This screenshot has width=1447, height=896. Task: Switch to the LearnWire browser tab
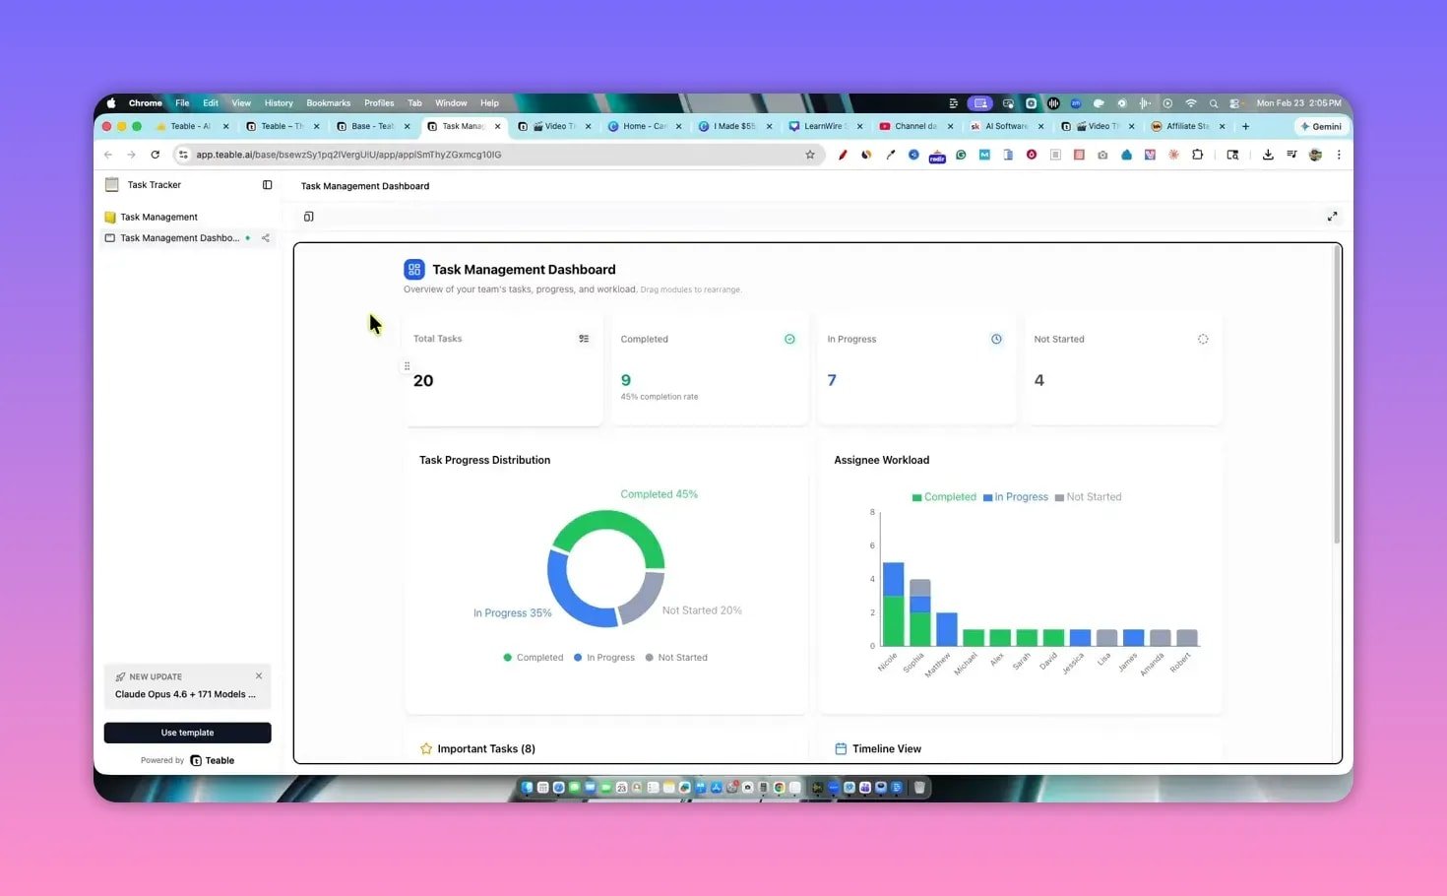coord(823,126)
